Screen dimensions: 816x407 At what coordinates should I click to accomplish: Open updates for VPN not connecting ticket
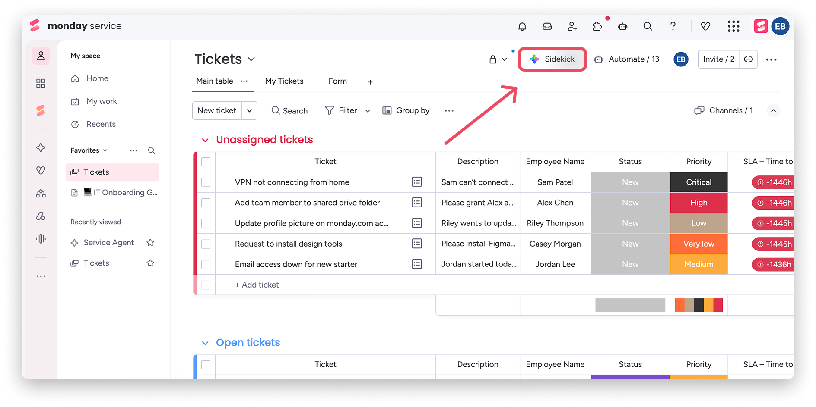coord(417,182)
